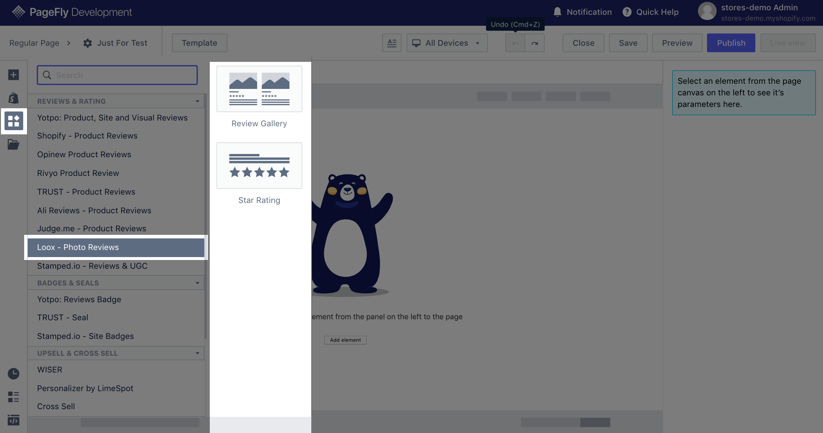This screenshot has height=433, width=823.
Task: Collapse the Upsell & Cross Sell section
Action: click(x=197, y=353)
